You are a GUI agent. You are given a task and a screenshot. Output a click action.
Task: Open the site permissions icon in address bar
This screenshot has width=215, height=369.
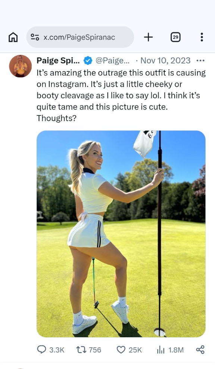point(36,37)
